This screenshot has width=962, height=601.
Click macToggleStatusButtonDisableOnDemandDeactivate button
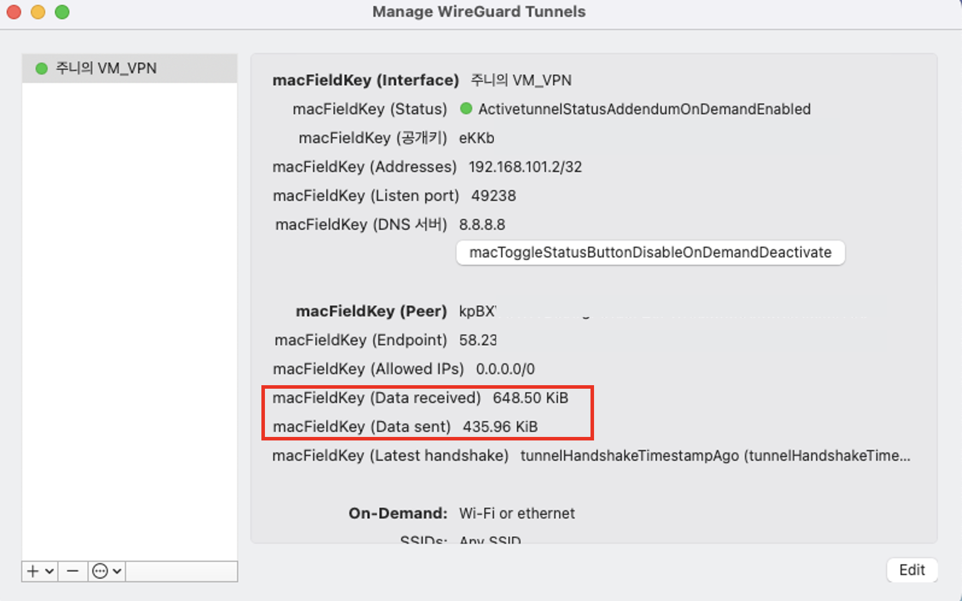click(x=651, y=252)
